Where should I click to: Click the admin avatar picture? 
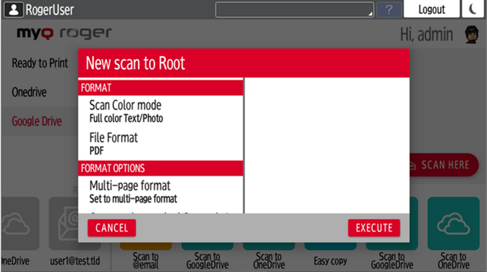click(x=471, y=34)
